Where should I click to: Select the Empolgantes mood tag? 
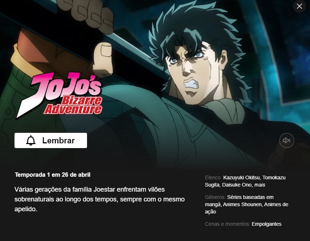point(266,224)
